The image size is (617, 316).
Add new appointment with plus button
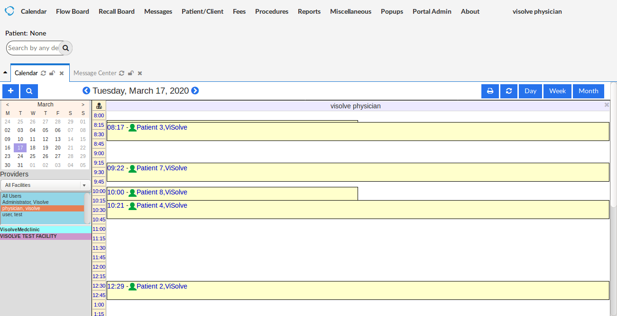[x=10, y=91]
